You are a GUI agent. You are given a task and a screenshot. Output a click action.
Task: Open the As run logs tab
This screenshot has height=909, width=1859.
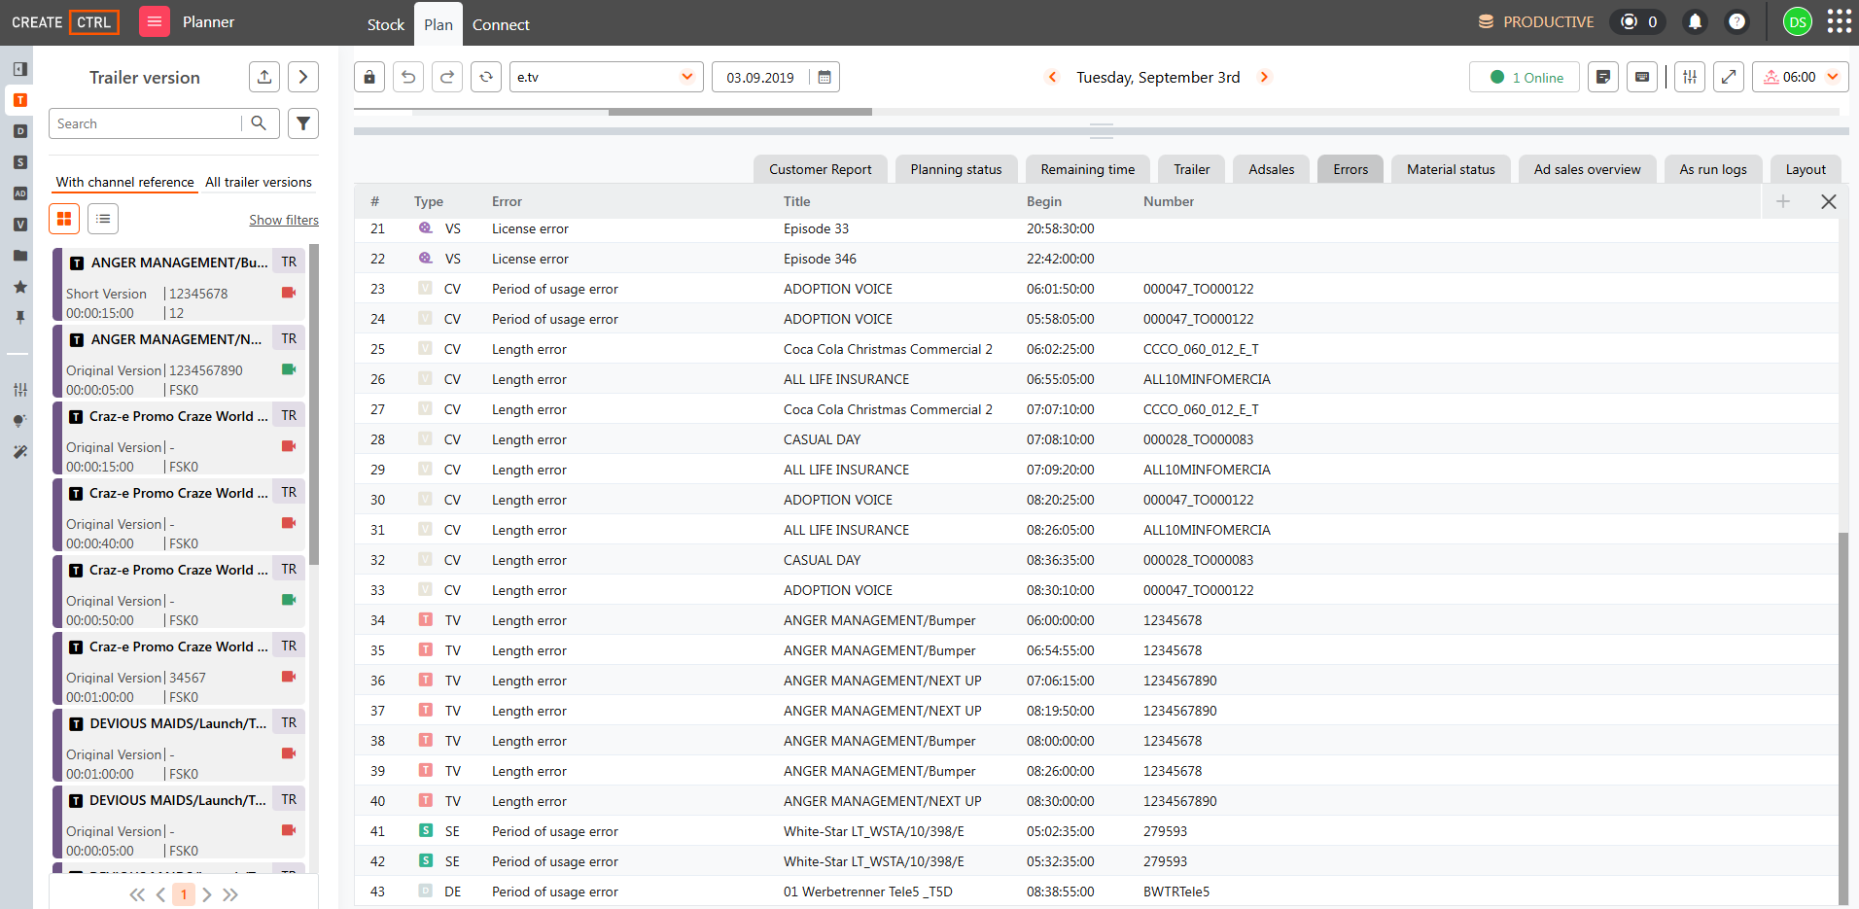pyautogui.click(x=1713, y=169)
